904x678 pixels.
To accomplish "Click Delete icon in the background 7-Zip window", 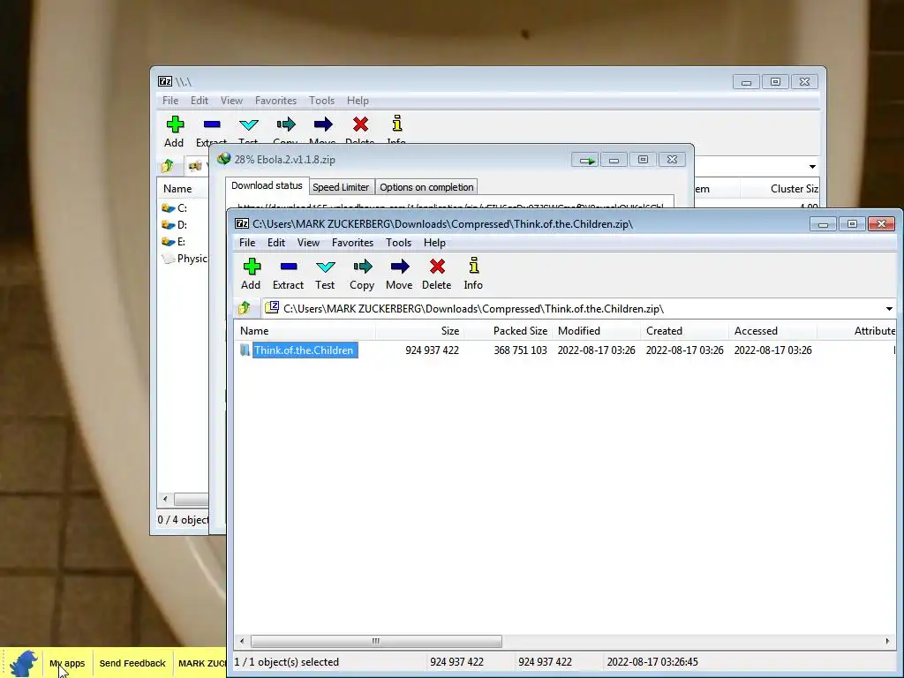I will point(360,124).
